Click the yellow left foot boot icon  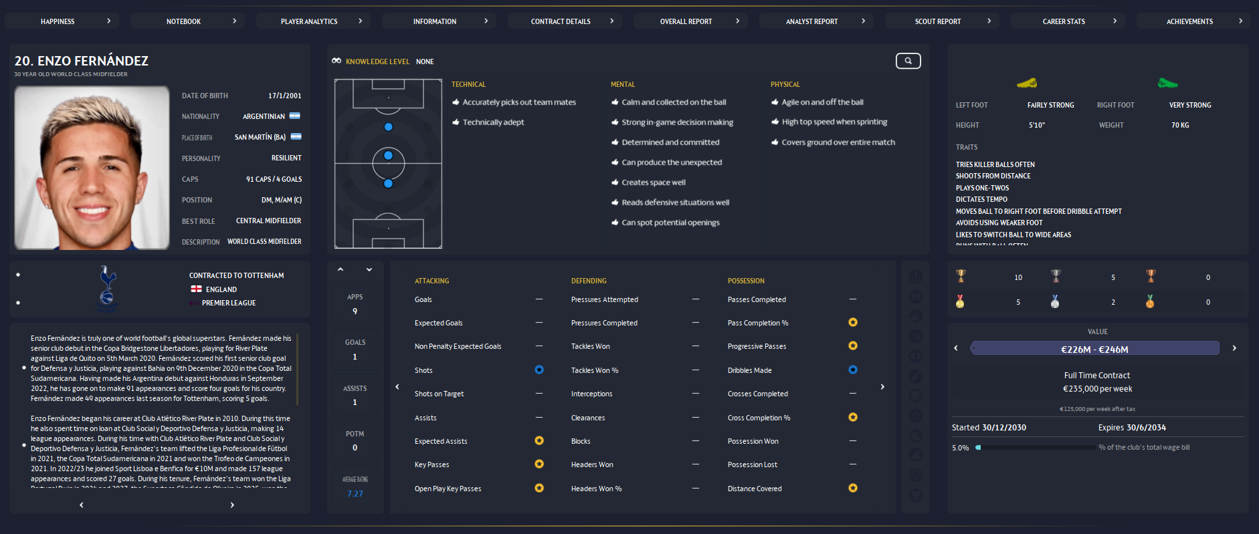coord(1027,84)
